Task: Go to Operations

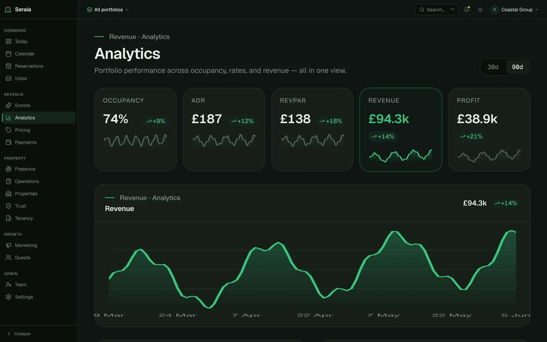Action: 39,181
